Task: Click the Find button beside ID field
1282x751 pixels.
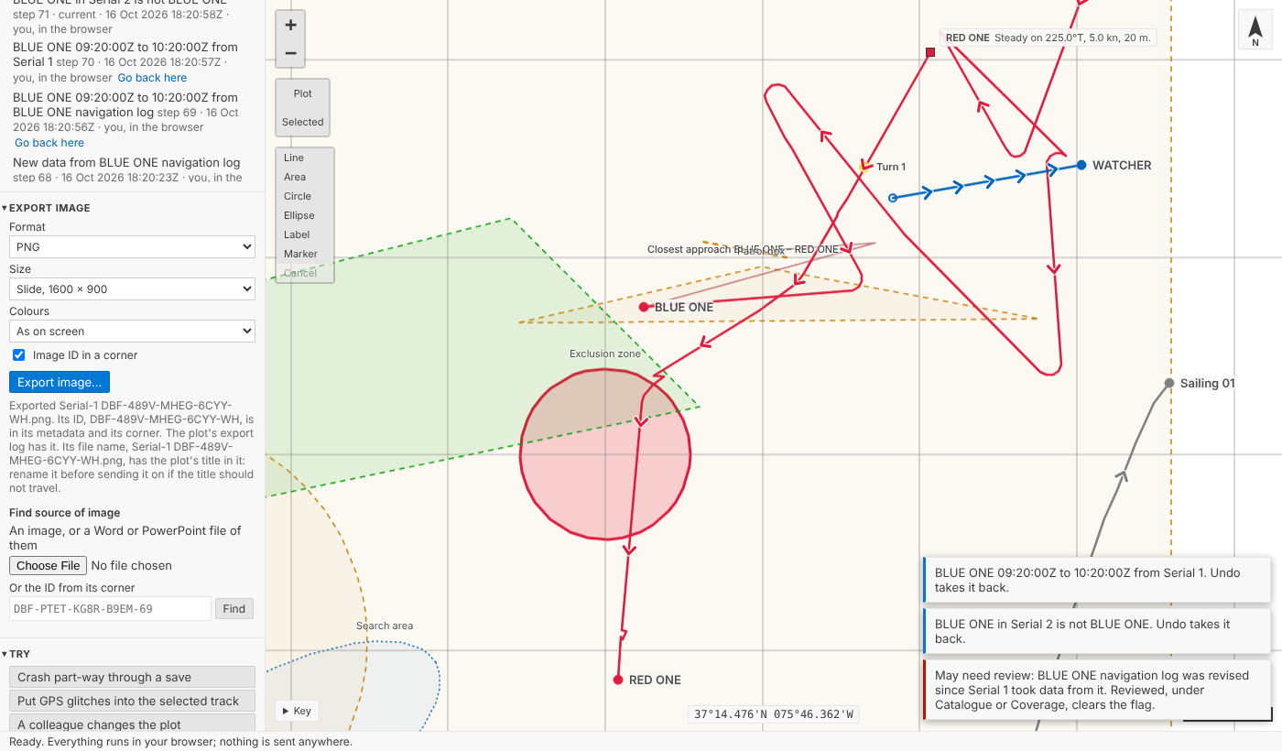Action: (x=234, y=609)
